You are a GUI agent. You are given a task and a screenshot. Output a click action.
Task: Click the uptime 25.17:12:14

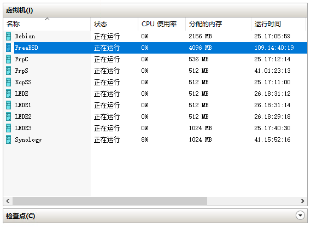tap(273, 59)
